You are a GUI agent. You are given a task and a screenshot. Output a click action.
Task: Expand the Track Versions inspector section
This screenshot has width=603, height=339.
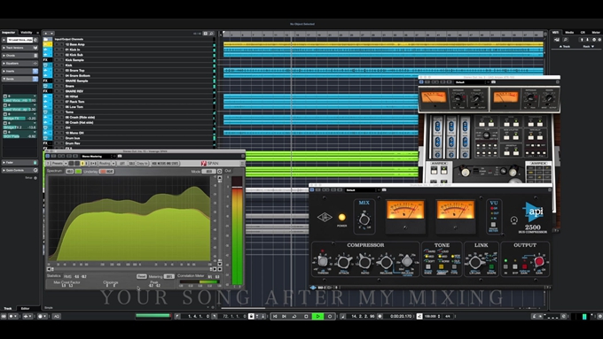tap(20, 48)
